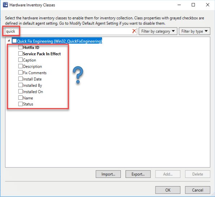The height and width of the screenshot is (197, 215).
Task: Click the Export button
Action: tap(138, 174)
